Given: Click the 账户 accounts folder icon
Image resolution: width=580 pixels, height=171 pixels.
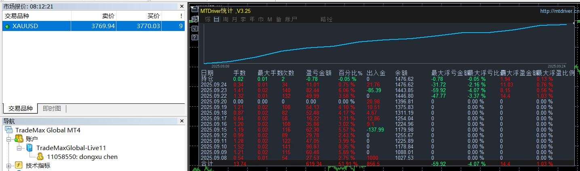Looking at the screenshot, I should (19, 139).
